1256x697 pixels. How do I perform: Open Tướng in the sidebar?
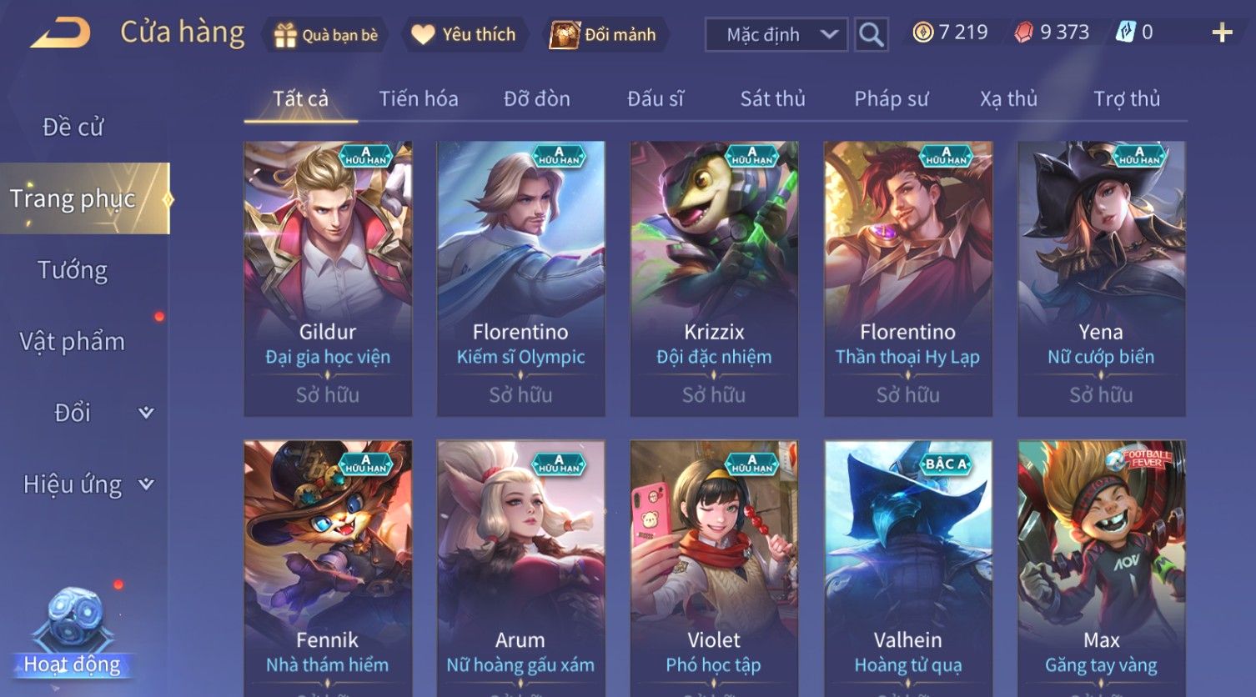73,270
